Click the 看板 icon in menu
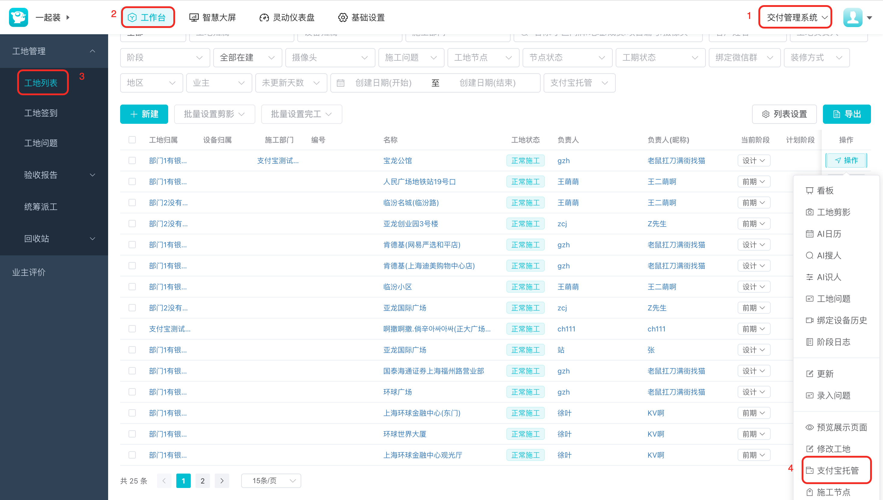The height and width of the screenshot is (500, 883). click(x=809, y=191)
